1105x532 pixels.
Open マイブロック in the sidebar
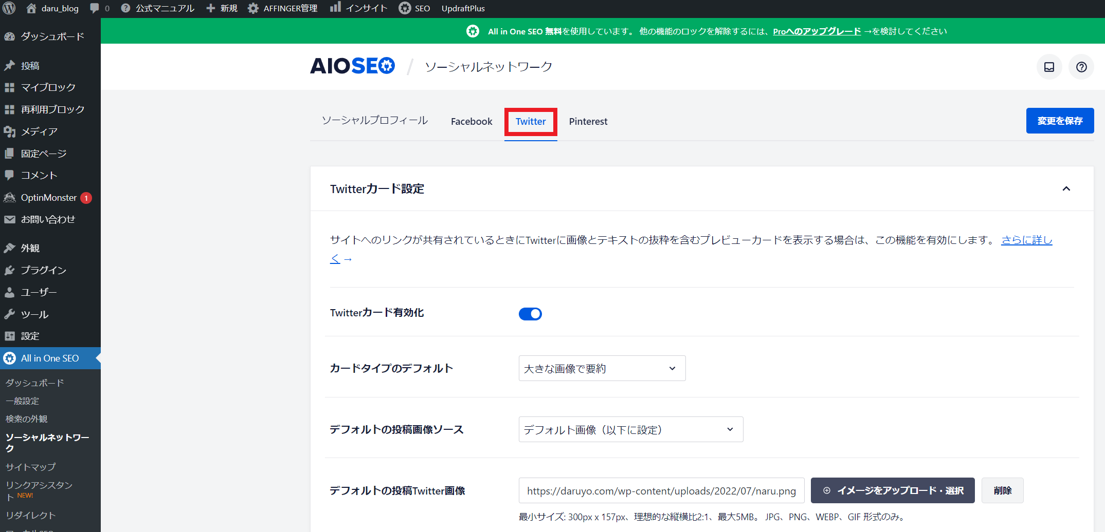(x=50, y=87)
